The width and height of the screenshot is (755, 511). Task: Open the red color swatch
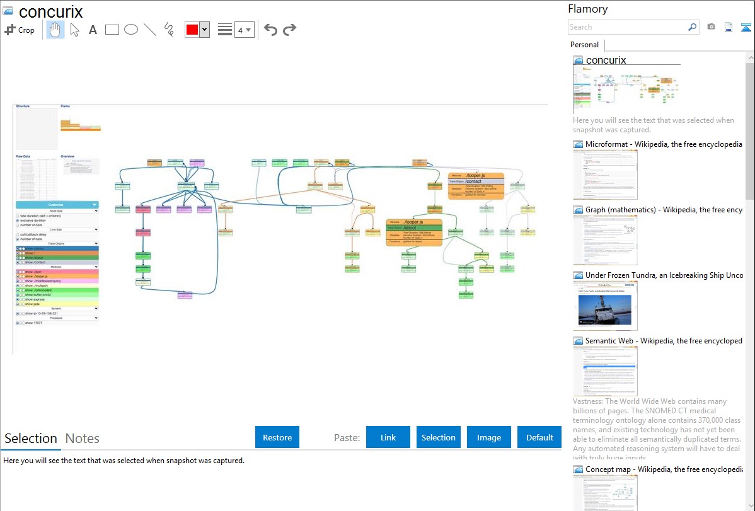coord(192,30)
